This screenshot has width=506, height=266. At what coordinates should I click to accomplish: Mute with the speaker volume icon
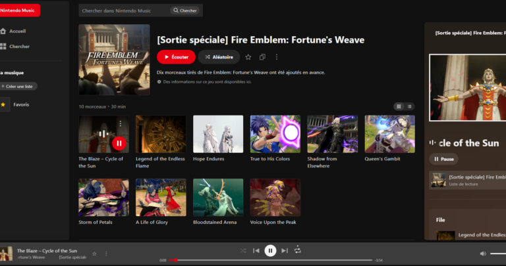(x=483, y=254)
